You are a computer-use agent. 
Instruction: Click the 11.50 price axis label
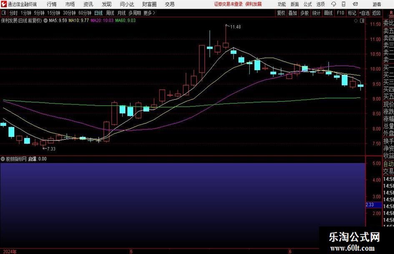pyautogui.click(x=375, y=24)
